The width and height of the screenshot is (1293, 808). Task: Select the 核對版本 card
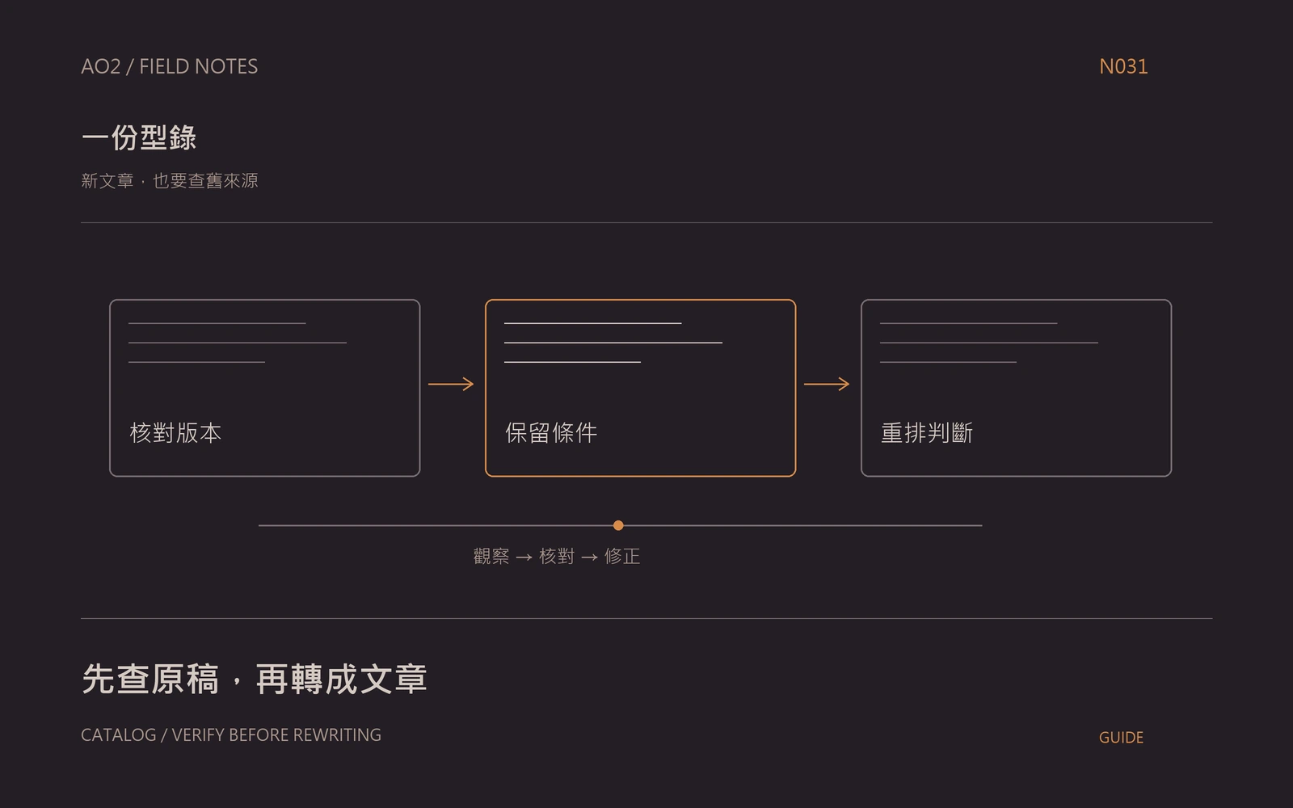pyautogui.click(x=265, y=388)
